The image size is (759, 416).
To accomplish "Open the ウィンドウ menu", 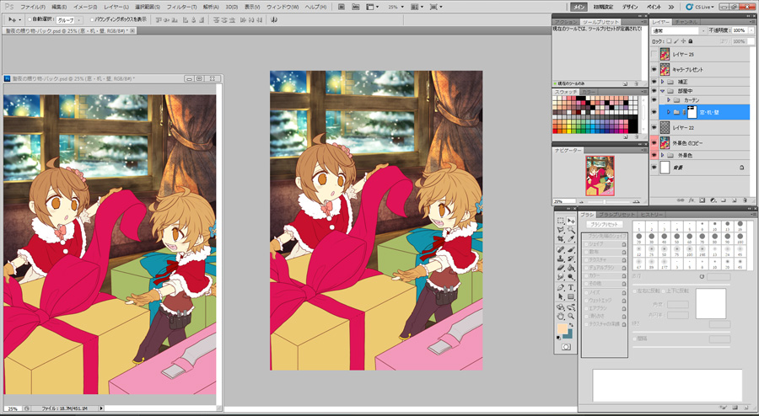I will tap(283, 8).
